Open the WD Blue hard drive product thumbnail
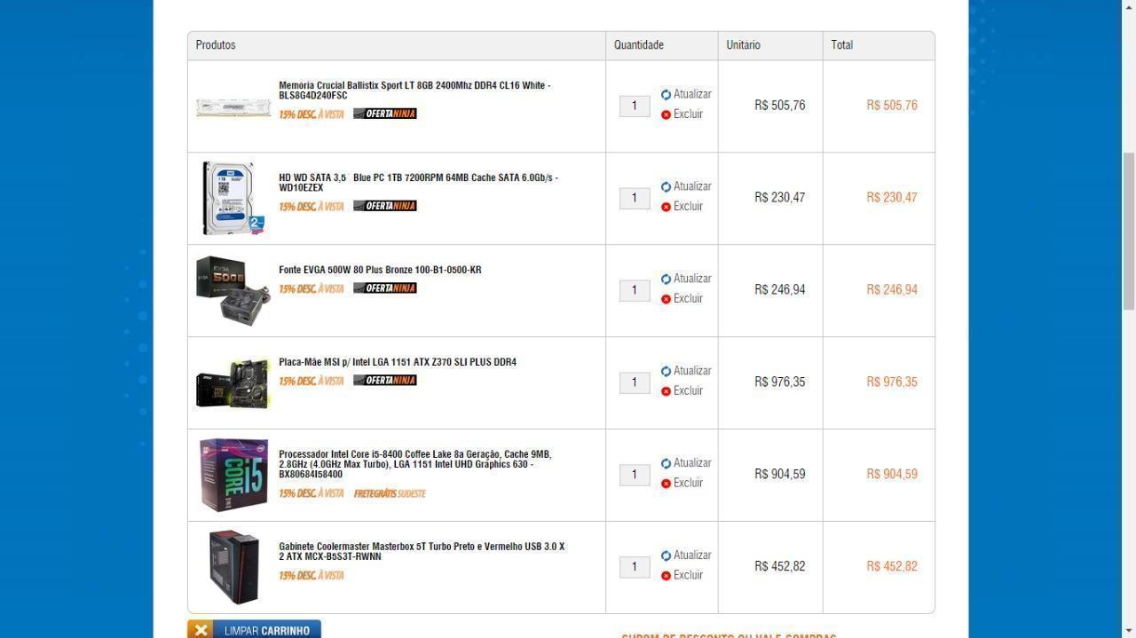The height and width of the screenshot is (638, 1136). pyautogui.click(x=233, y=199)
